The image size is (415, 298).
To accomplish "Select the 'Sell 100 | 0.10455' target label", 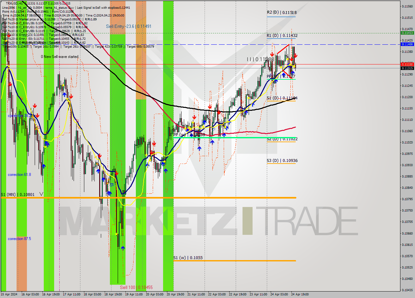I will 136,287.
